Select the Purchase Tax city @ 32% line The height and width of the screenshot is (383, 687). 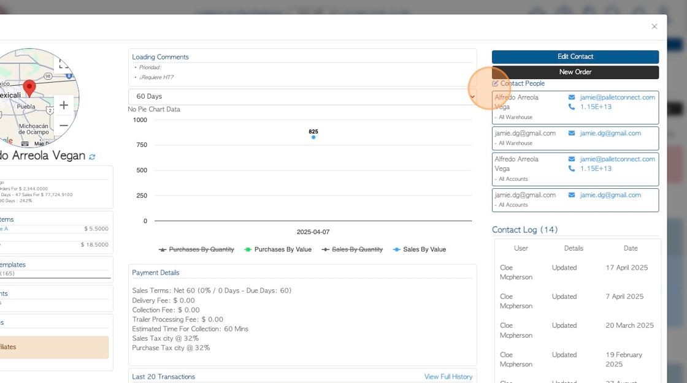(x=171, y=348)
